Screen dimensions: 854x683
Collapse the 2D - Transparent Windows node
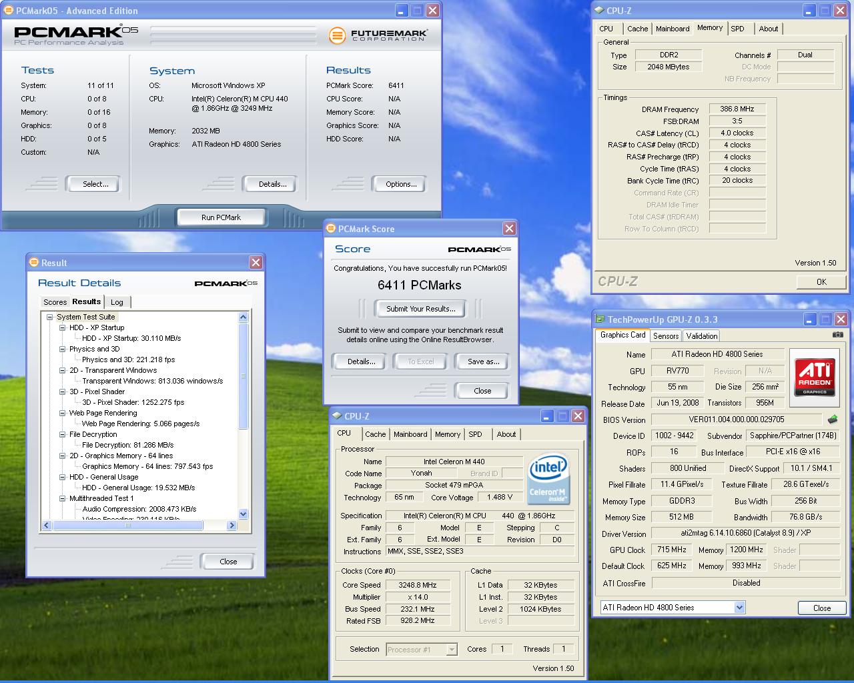[x=63, y=371]
